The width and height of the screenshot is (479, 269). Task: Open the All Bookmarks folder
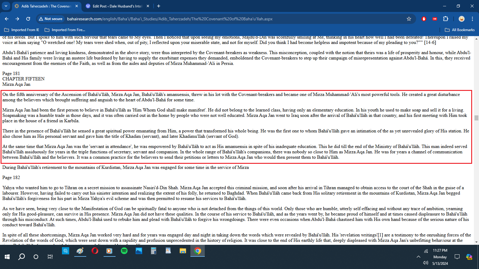(x=460, y=30)
